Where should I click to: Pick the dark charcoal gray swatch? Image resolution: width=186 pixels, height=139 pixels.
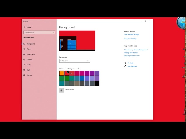coord(82,83)
